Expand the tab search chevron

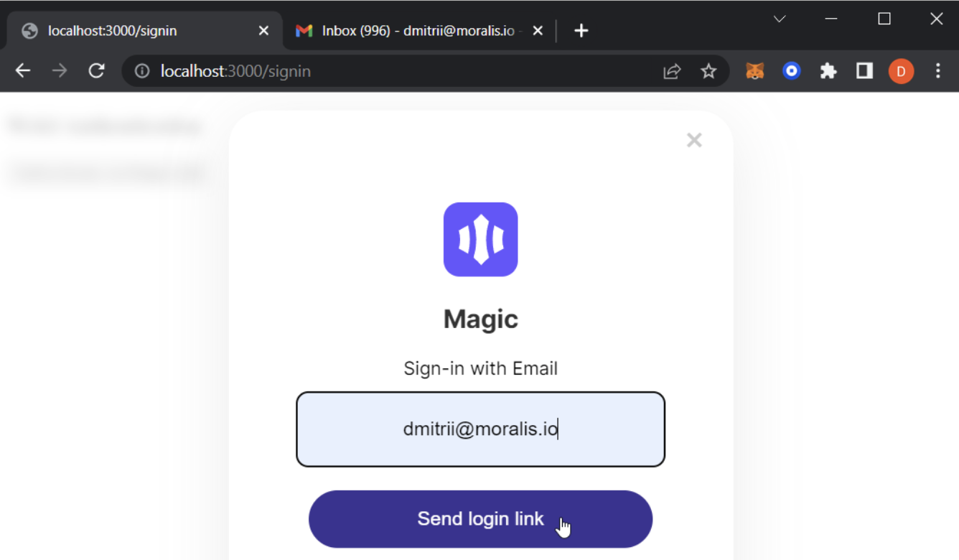[x=780, y=19]
